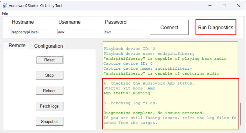Click the Amp status: Running line
This screenshot has height=133, width=246.
[127, 93]
